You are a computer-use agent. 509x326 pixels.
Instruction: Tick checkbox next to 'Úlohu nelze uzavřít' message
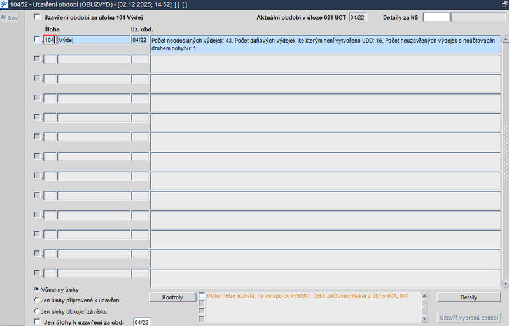click(x=202, y=295)
